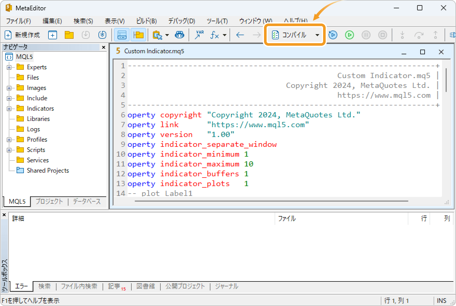
Task: Expand the Indicators folder
Action: pos(9,109)
